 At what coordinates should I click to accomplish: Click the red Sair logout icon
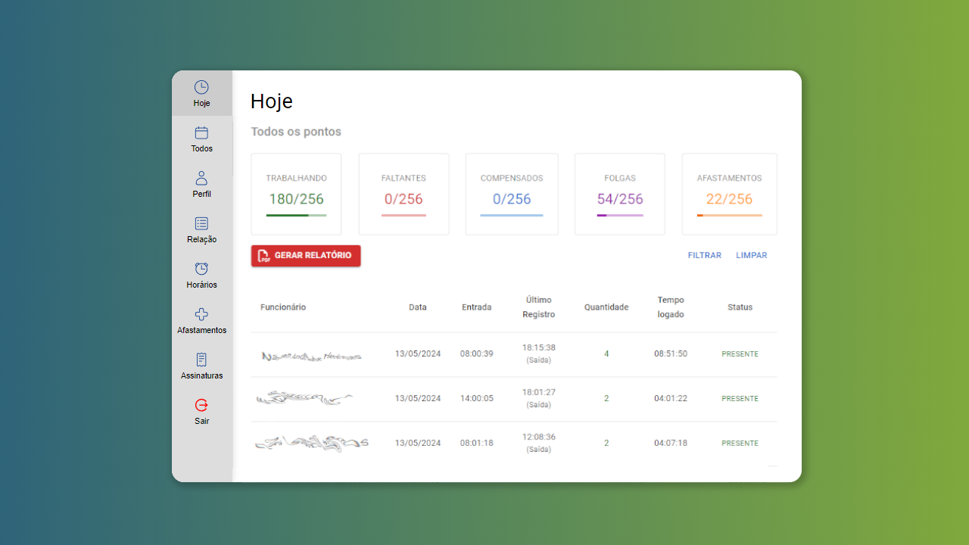(x=201, y=406)
